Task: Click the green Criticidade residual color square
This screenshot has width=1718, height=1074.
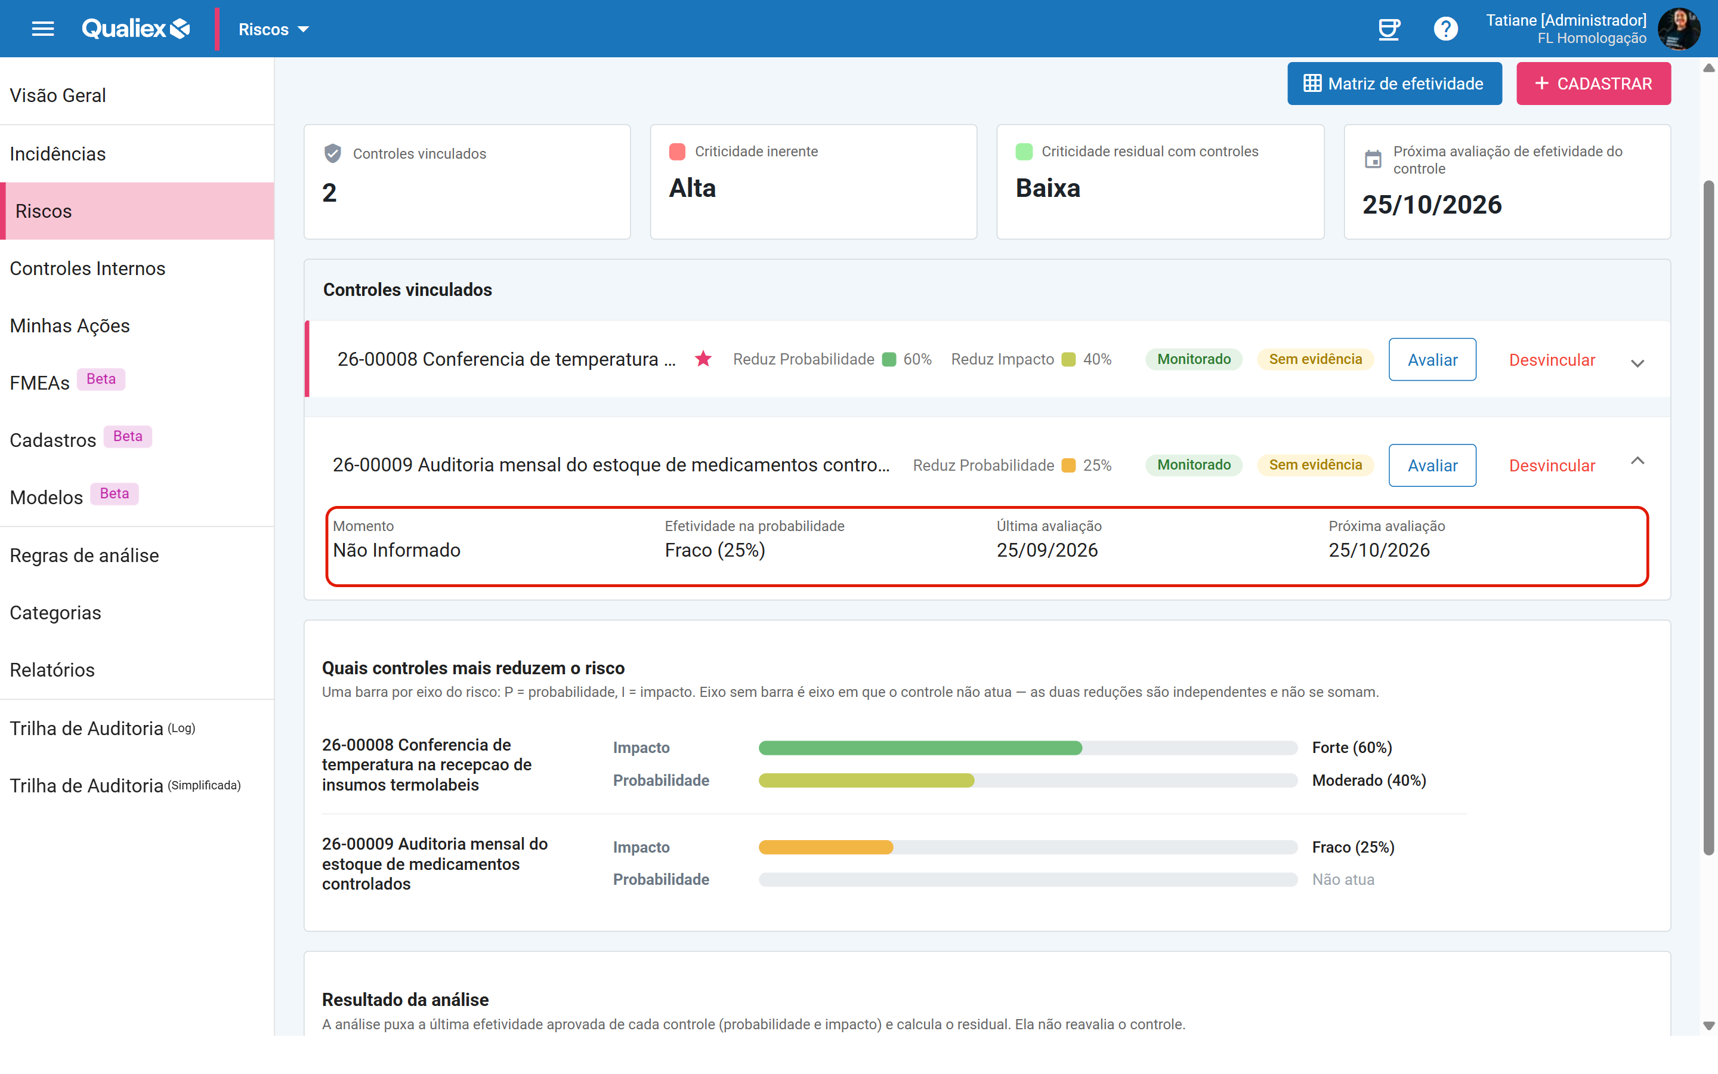Action: [1024, 152]
